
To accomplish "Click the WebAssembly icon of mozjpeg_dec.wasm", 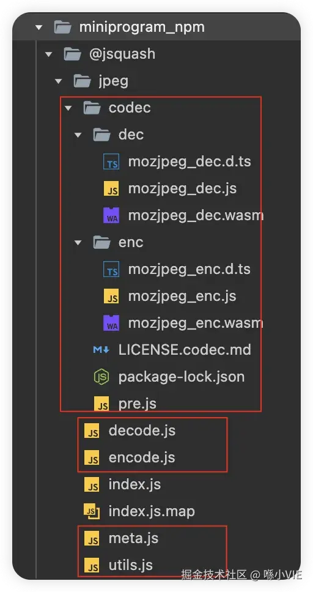I will (x=111, y=216).
